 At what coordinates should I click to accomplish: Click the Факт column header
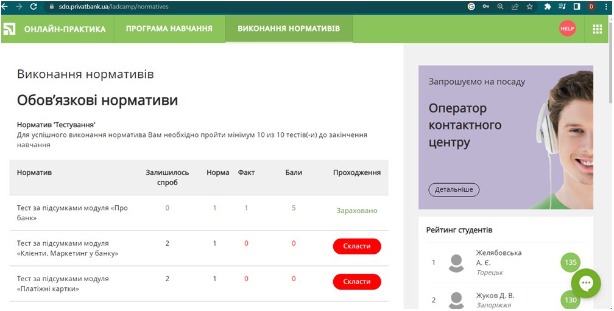coord(246,172)
